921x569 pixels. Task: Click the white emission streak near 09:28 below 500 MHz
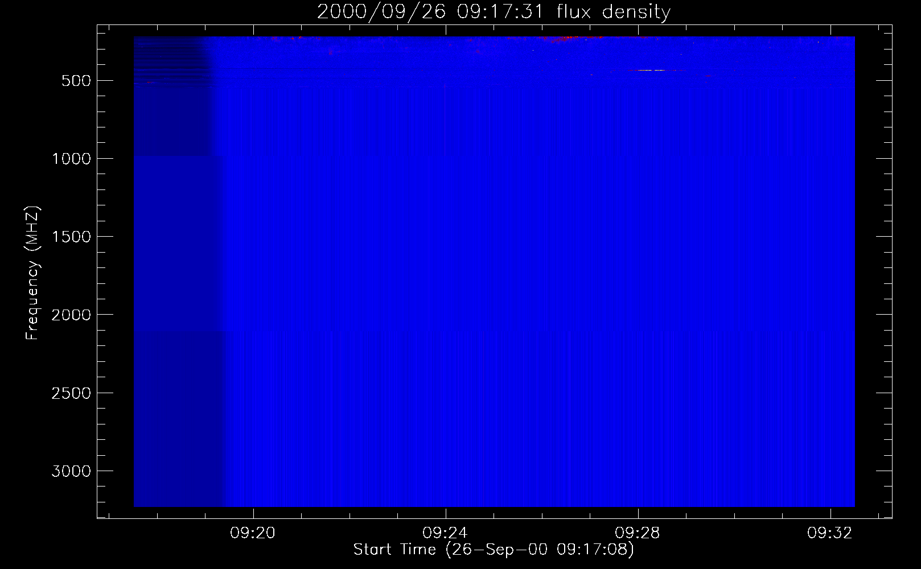point(651,70)
